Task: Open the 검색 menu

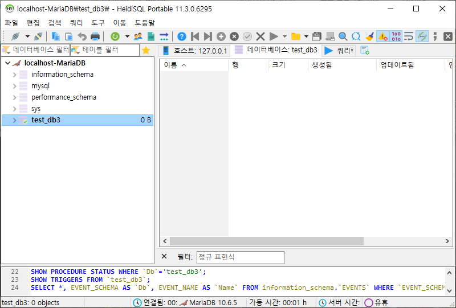Action: [x=55, y=23]
